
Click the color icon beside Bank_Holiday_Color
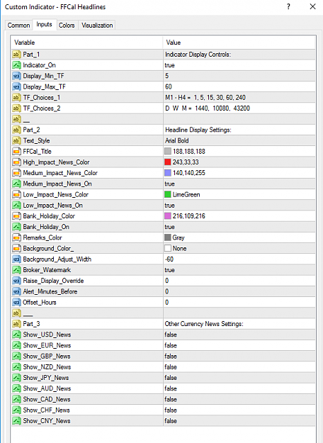coord(17,216)
